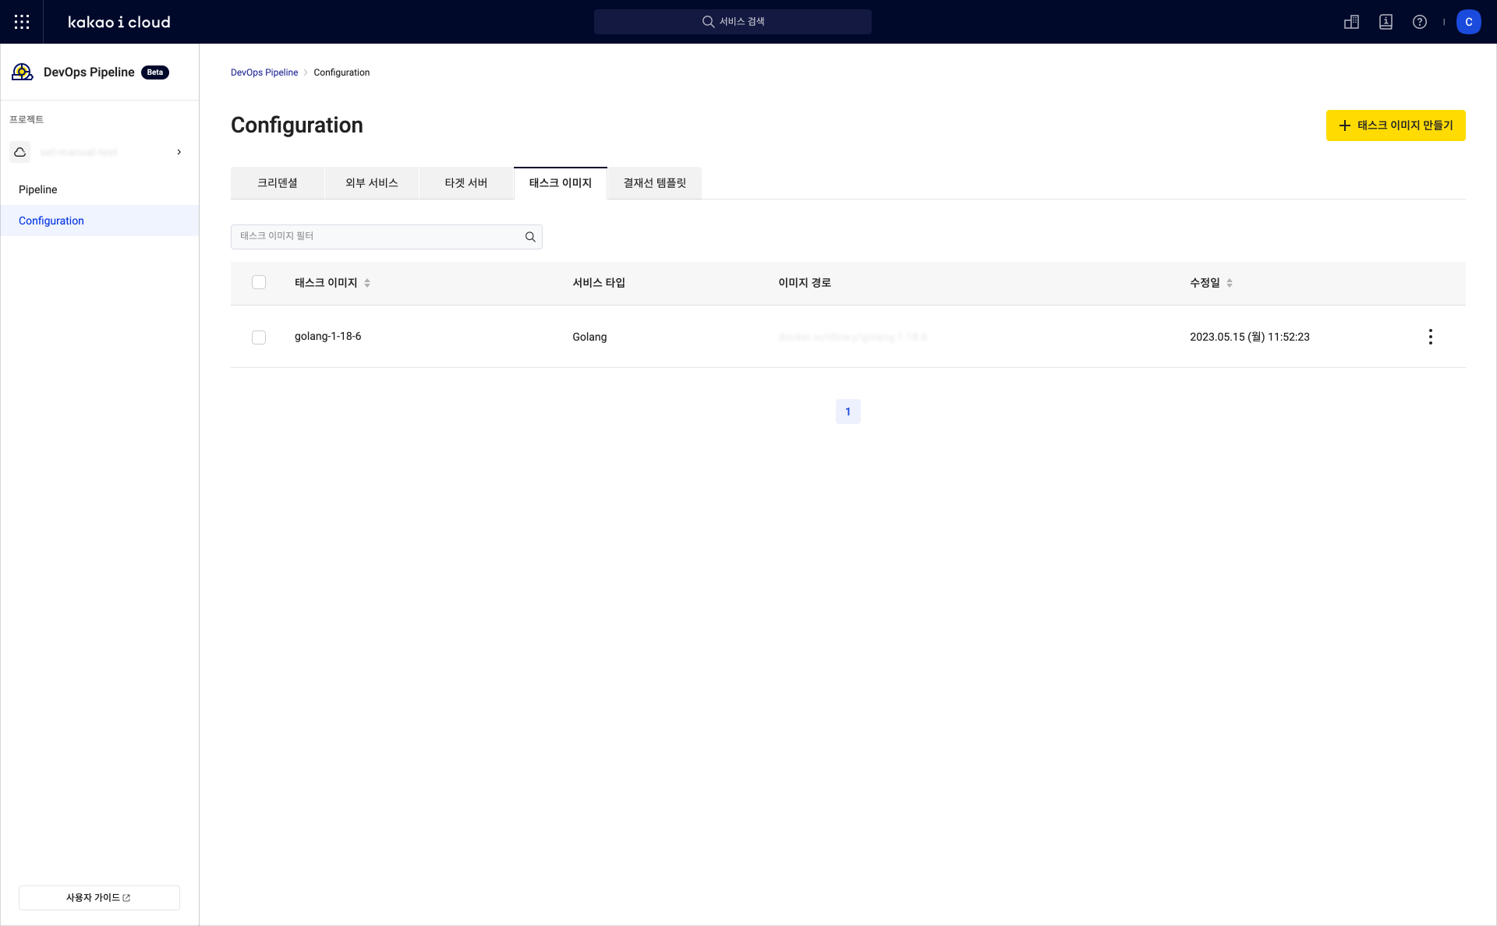Click the kakao i cloud logo
The height and width of the screenshot is (926, 1497).
pyautogui.click(x=119, y=22)
